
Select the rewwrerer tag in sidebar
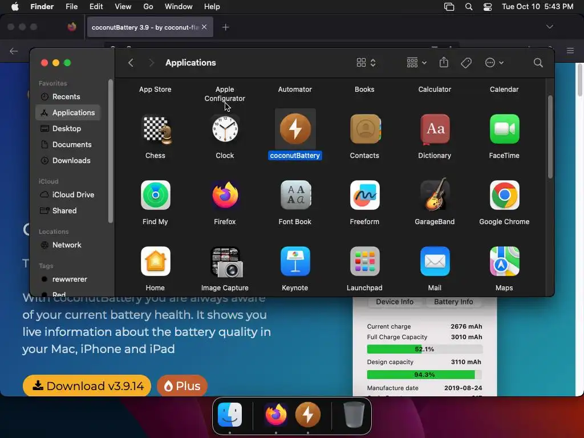tap(67, 279)
